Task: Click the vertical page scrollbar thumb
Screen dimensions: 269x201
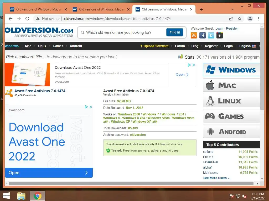Action: pyautogui.click(x=262, y=69)
